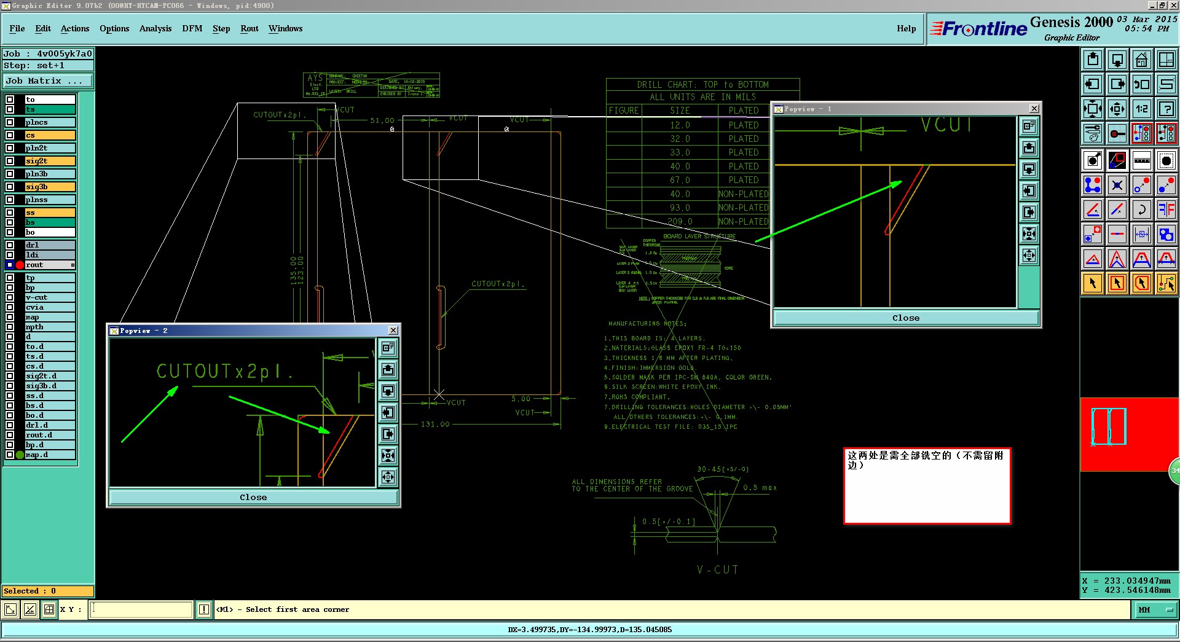Viewport: 1180px width, 642px height.
Task: Toggle display checkbox for layer mpth
Action: [x=10, y=327]
